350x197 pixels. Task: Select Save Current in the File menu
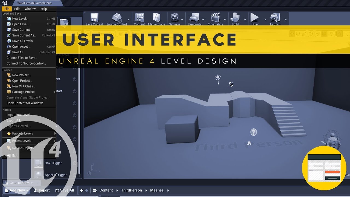29,30
